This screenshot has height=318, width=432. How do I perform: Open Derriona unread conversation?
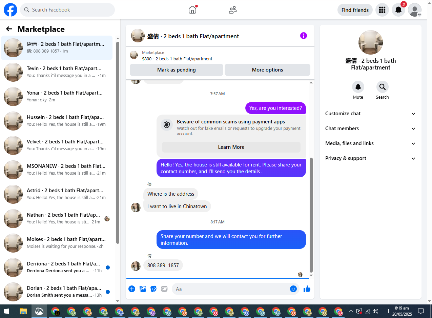point(57,267)
